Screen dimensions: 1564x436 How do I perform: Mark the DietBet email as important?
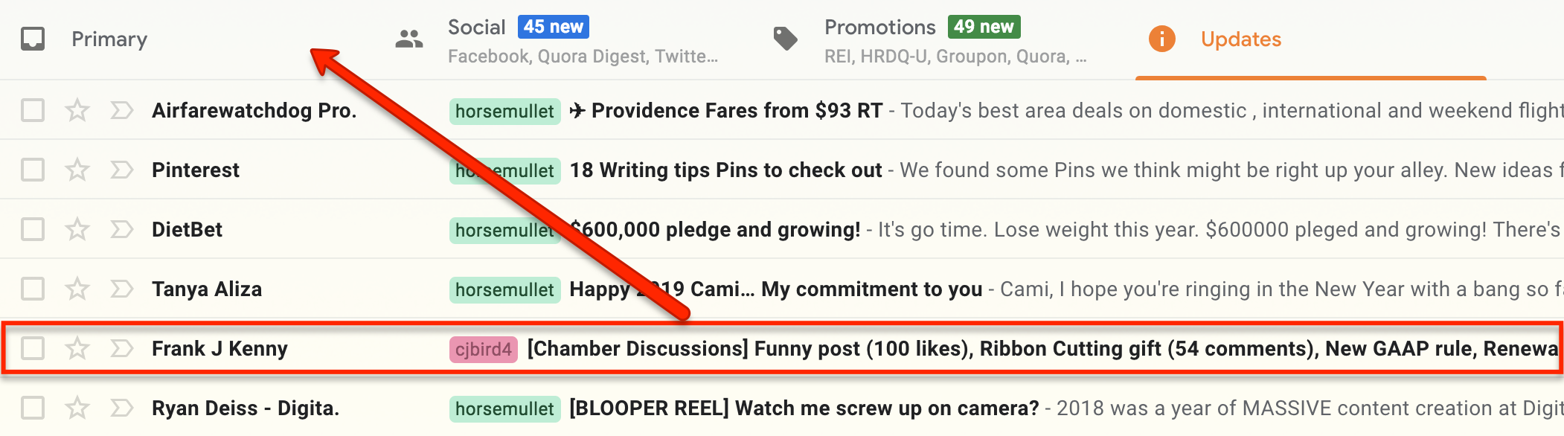point(121,230)
